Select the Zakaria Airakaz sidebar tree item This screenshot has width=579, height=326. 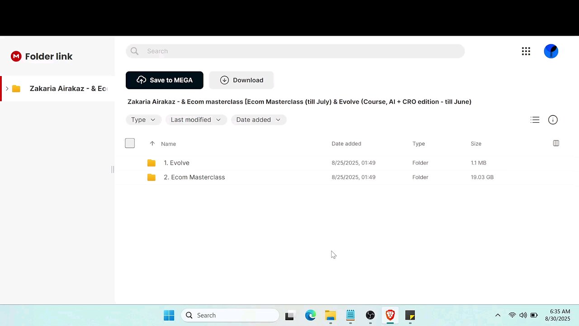coord(57,89)
